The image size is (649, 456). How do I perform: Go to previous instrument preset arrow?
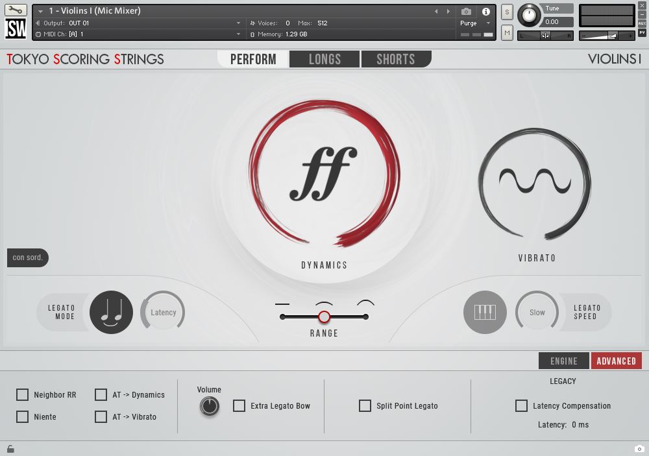point(436,11)
